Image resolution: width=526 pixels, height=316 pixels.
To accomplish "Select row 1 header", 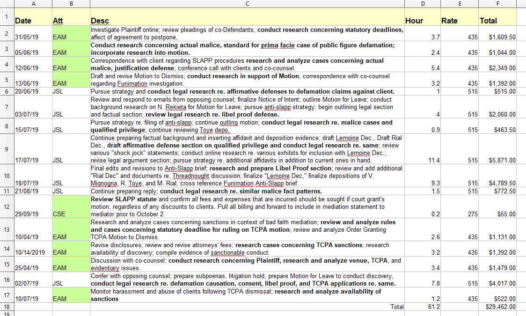I will [x=7, y=17].
